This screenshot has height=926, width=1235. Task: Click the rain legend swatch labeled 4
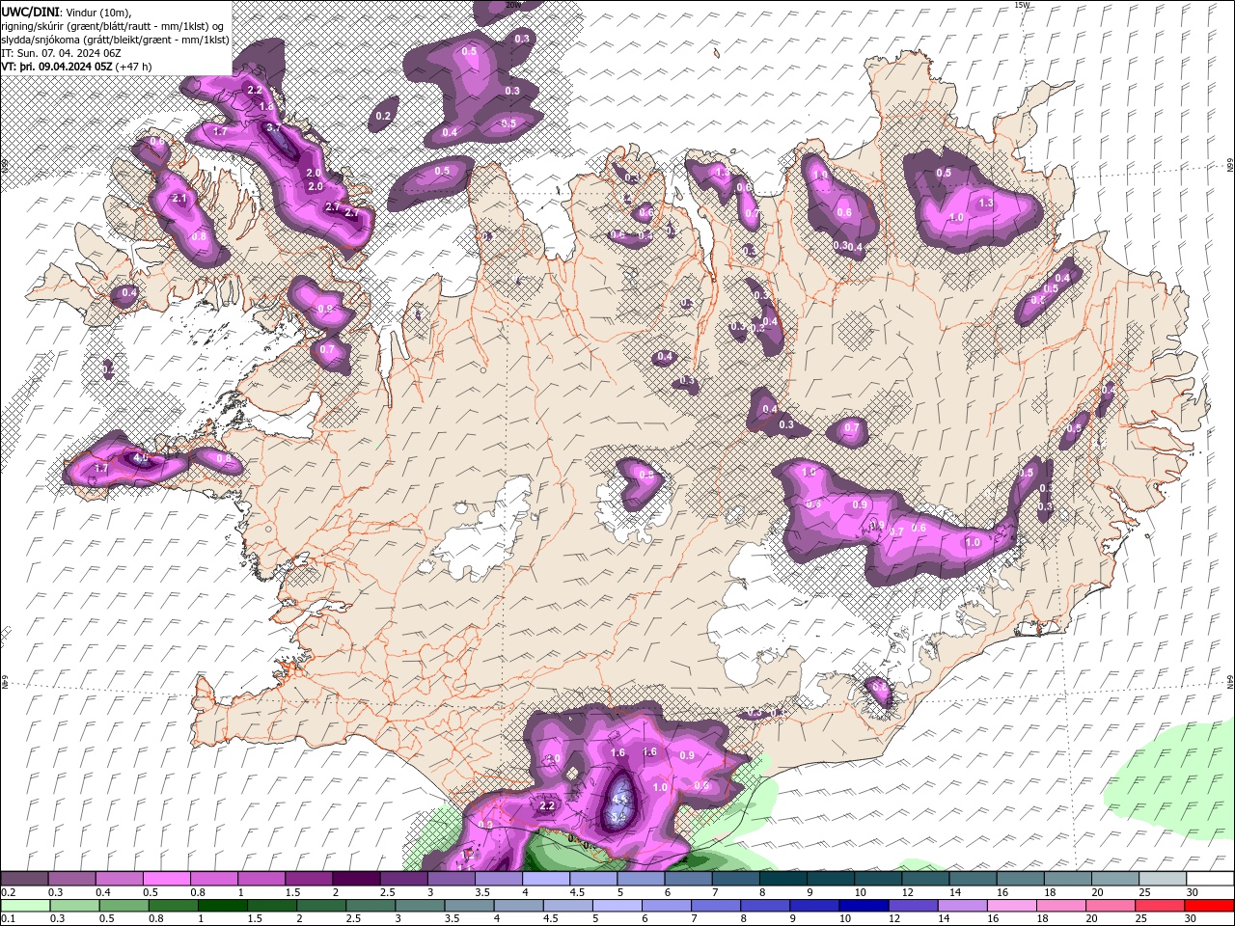click(x=518, y=906)
